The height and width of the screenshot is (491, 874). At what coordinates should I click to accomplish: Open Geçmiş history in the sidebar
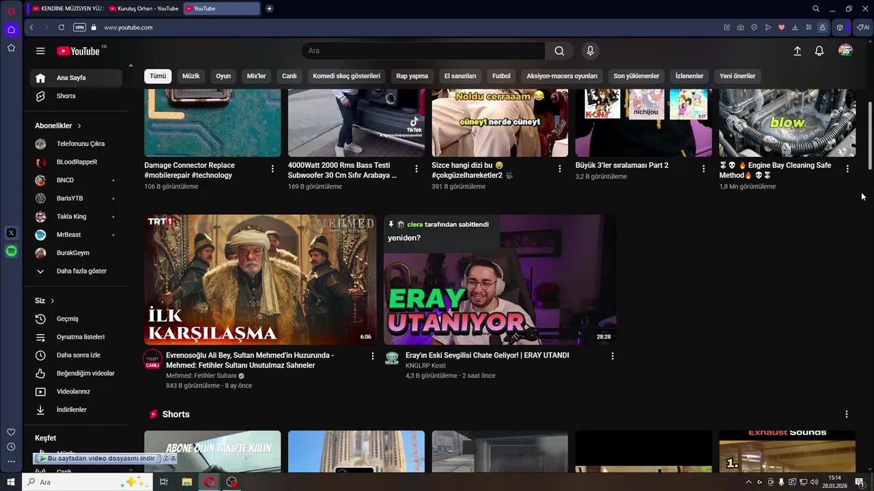coord(76,319)
